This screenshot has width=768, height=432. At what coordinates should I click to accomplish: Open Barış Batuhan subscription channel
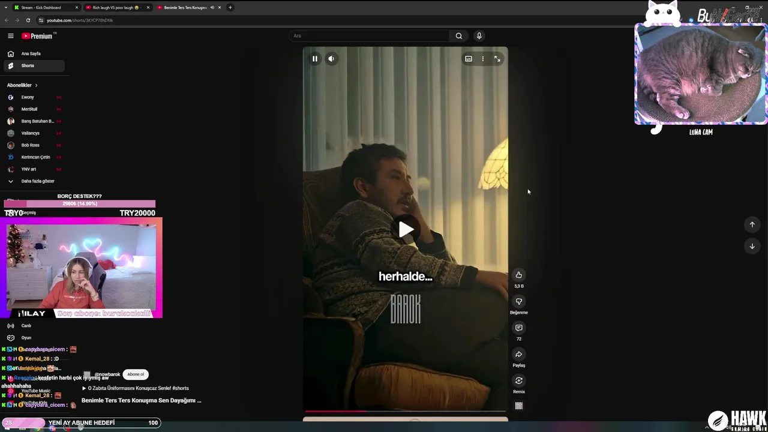click(x=34, y=121)
